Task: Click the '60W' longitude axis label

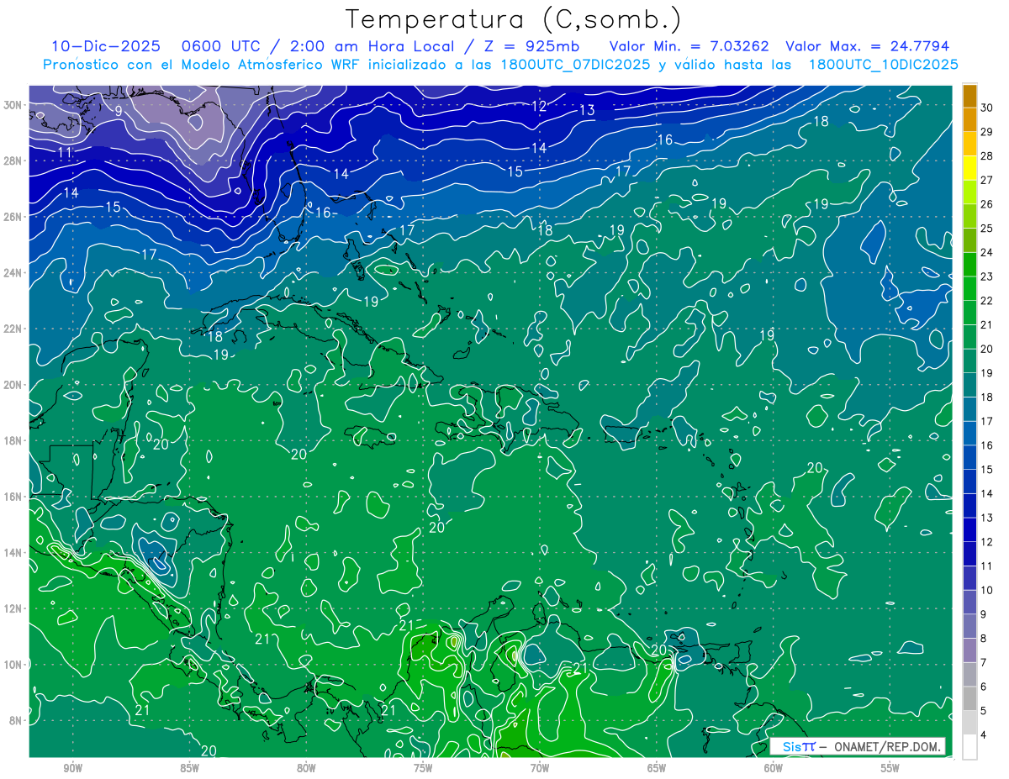Action: point(774,767)
